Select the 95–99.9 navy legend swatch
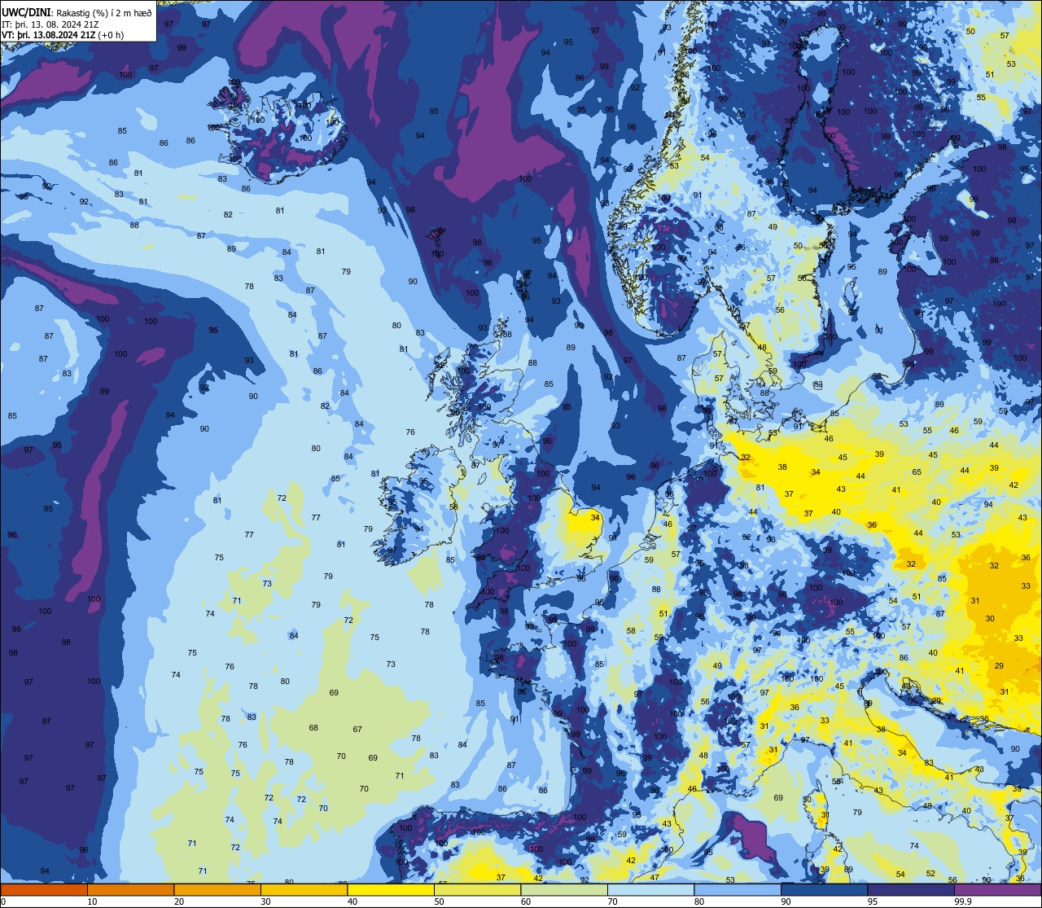 [x=911, y=889]
